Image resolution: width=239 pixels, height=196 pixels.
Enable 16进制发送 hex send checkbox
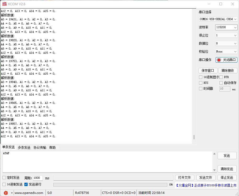4,185
